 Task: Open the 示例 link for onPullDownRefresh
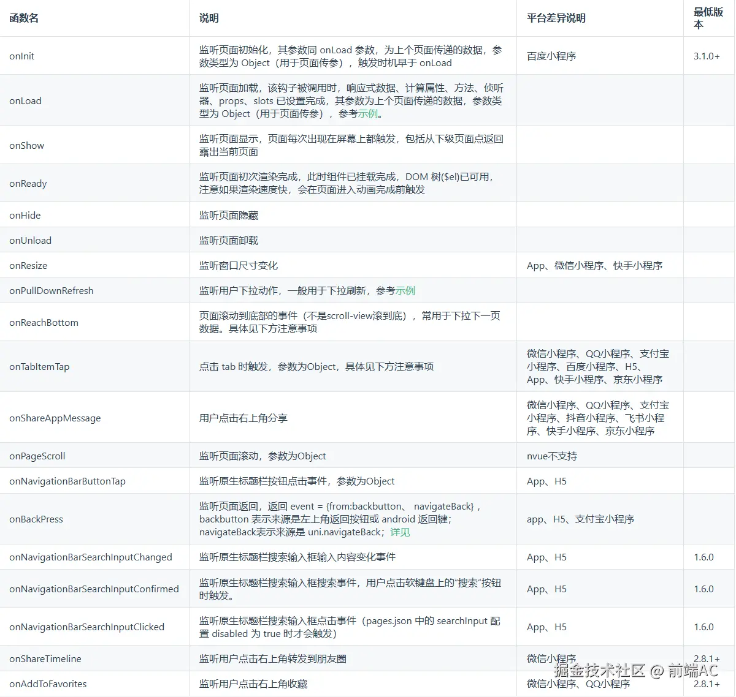[x=406, y=291]
